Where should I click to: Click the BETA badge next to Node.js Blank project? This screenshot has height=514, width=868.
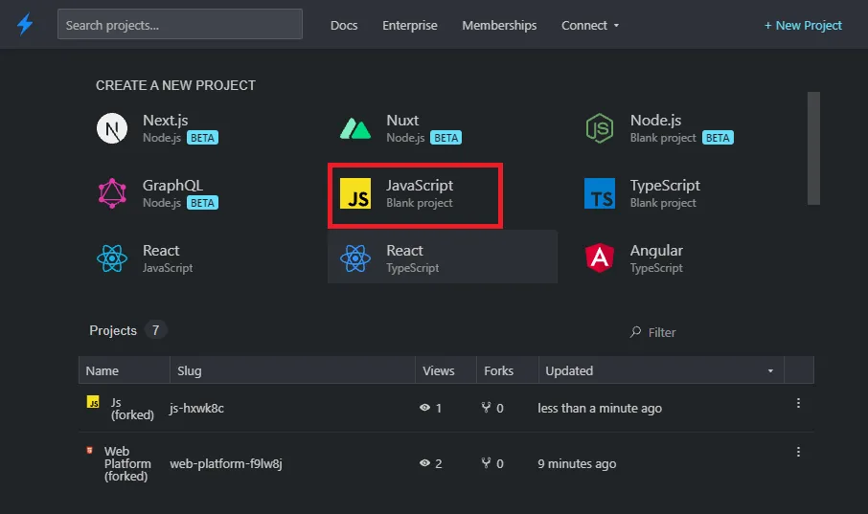tap(718, 138)
